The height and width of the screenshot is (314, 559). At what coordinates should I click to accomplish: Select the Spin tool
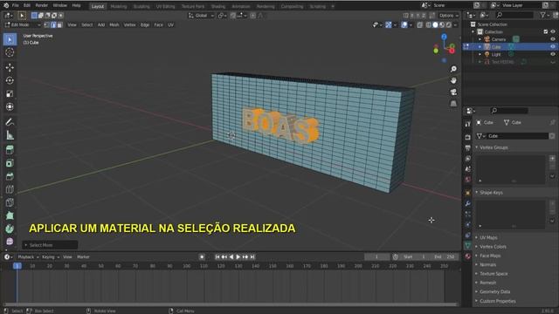tap(10, 229)
